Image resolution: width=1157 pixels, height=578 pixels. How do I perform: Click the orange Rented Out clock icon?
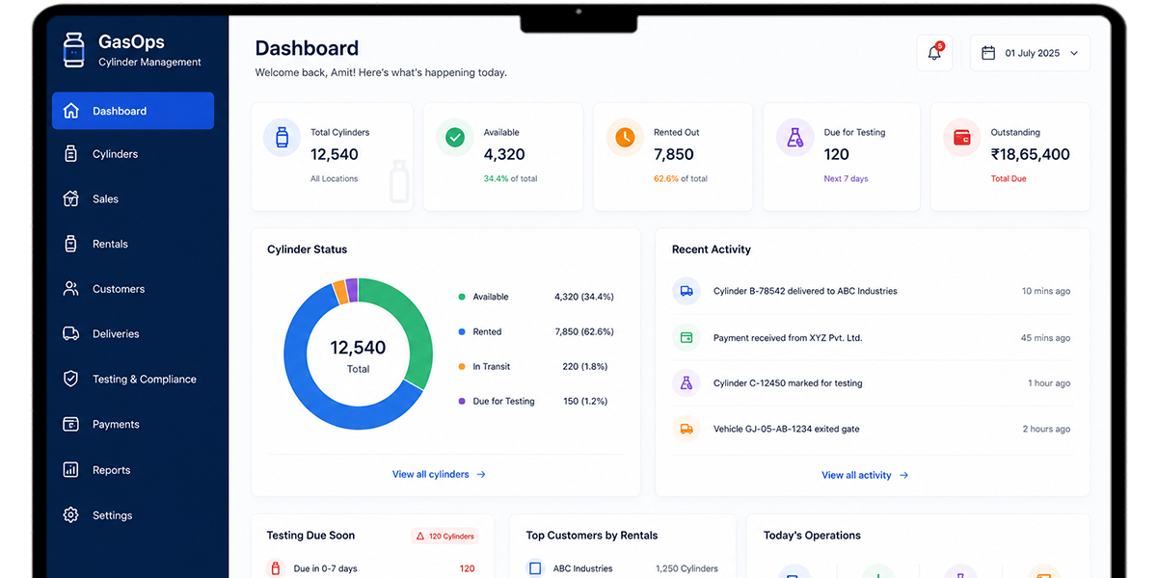(625, 138)
